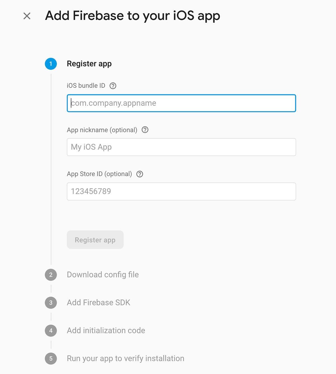Close the Add Firebase dialog with the X
The width and height of the screenshot is (336, 374).
click(x=27, y=16)
